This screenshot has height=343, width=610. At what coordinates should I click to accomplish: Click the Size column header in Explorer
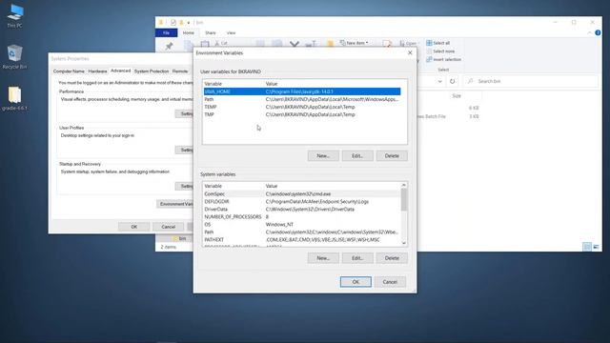[x=457, y=95]
